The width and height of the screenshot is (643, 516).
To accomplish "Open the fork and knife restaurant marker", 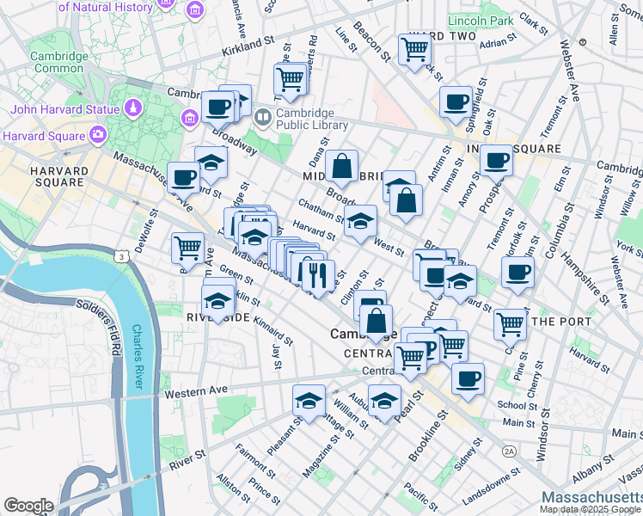I will click(x=318, y=279).
